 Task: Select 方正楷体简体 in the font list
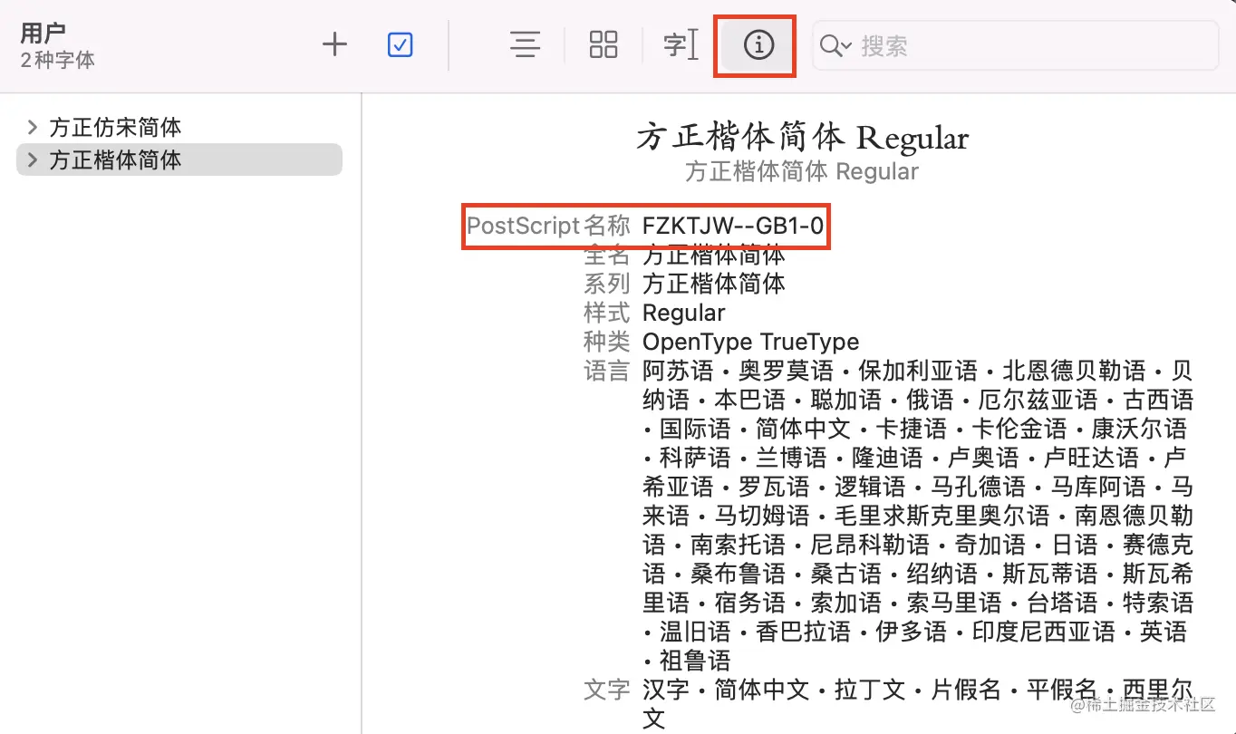(179, 159)
